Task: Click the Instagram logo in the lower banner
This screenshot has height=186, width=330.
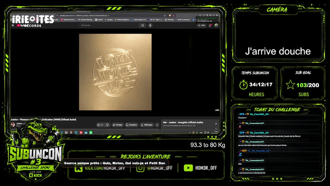Action: pos(140,168)
